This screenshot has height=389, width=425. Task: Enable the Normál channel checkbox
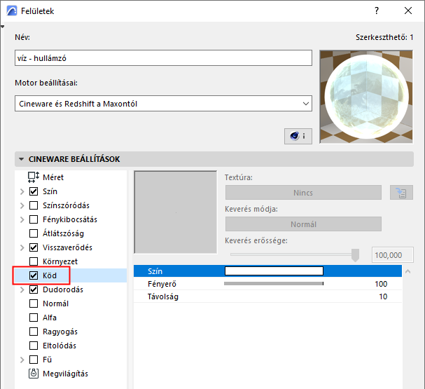point(34,303)
